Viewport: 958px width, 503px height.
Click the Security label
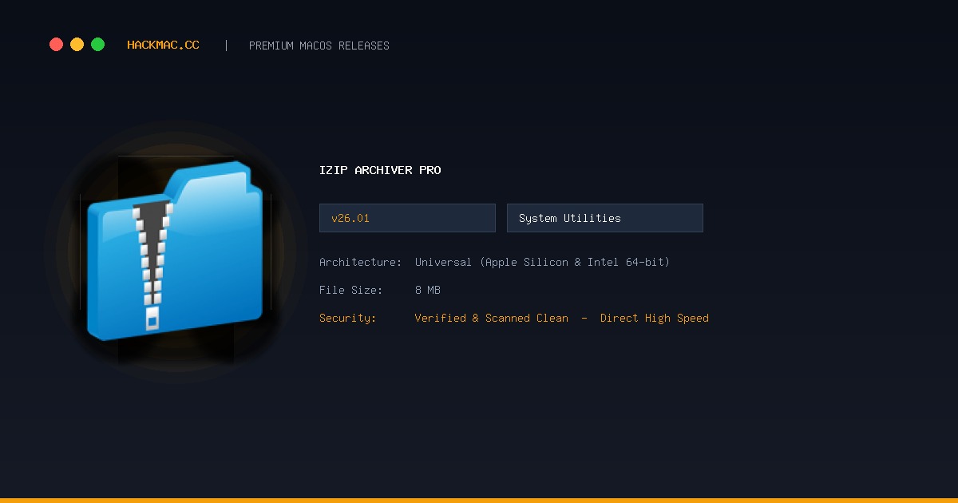[347, 318]
